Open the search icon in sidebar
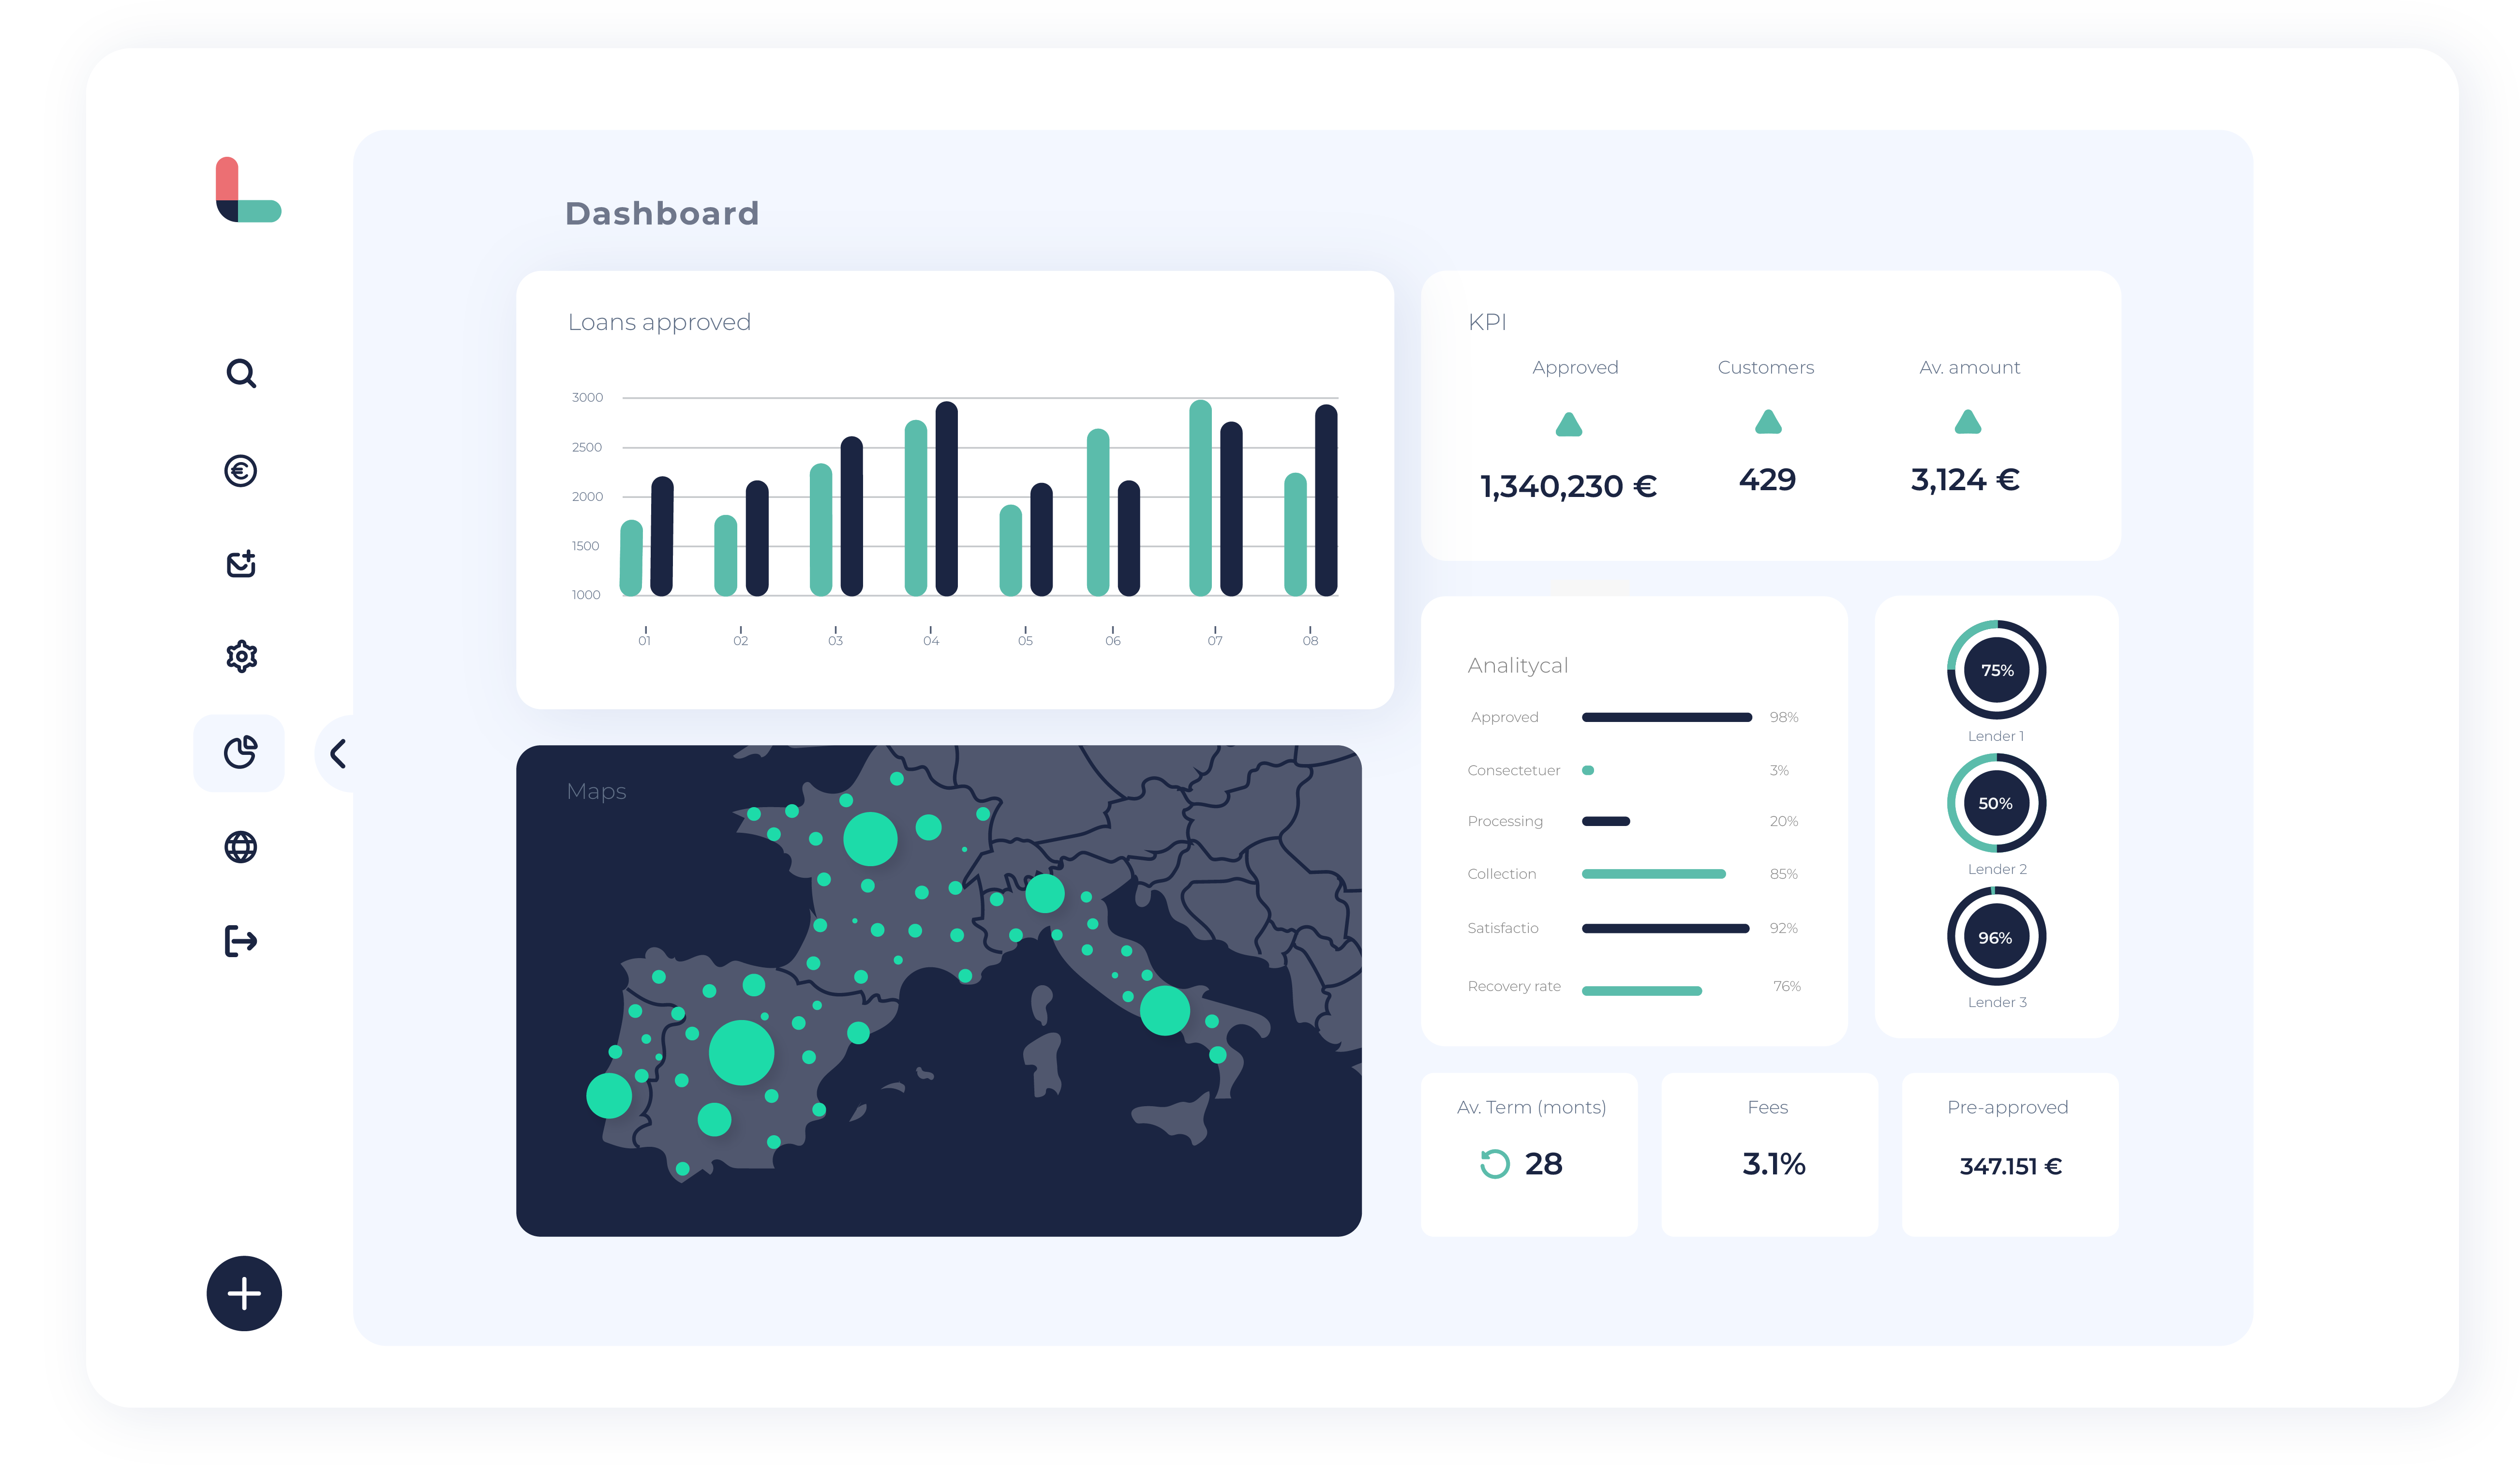Viewport: 2520px width, 1472px height. point(241,373)
